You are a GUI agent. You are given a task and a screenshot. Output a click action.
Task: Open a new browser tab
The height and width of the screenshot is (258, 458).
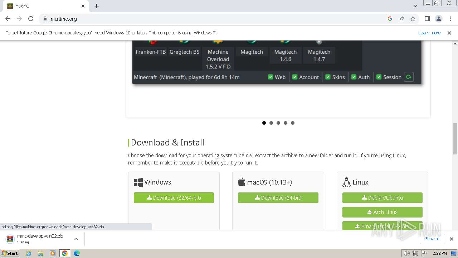97,6
